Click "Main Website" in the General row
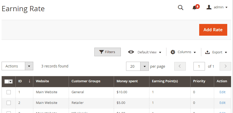 point(46,92)
